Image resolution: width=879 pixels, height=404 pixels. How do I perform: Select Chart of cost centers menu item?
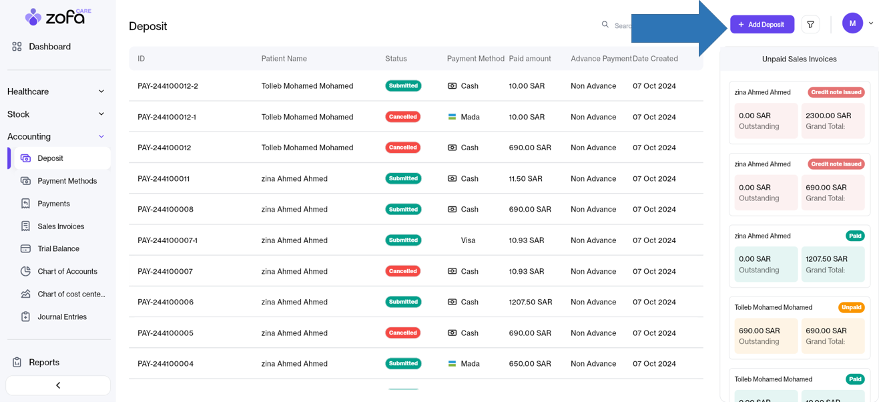[71, 294]
